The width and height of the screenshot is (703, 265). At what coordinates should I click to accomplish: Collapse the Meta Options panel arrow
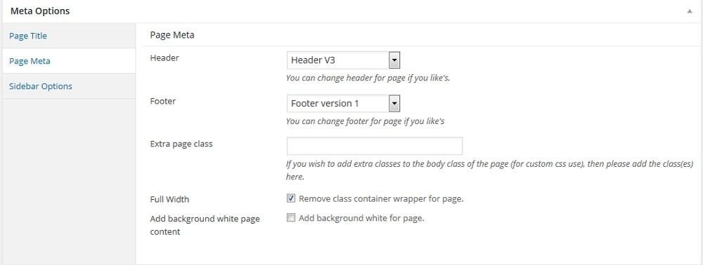pos(690,12)
